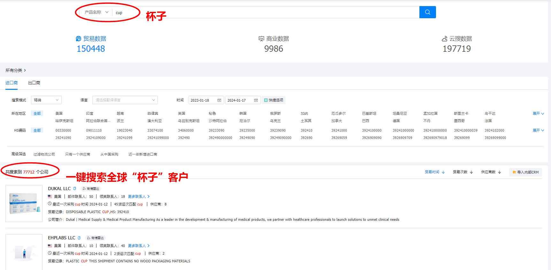Click the blue search magnifier button
Viewport: 551px width, 270px height.
tap(427, 12)
